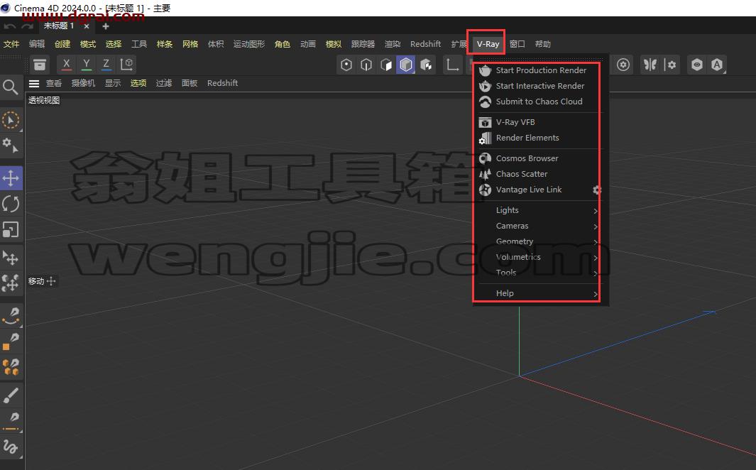Viewport: 756px width, 470px height.
Task: Click Start Interactive Render
Action: click(539, 86)
